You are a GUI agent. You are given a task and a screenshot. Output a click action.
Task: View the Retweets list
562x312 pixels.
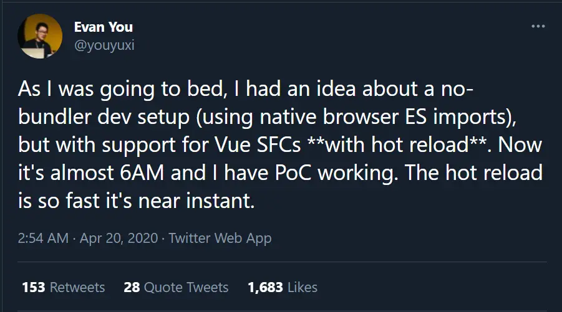(x=64, y=287)
